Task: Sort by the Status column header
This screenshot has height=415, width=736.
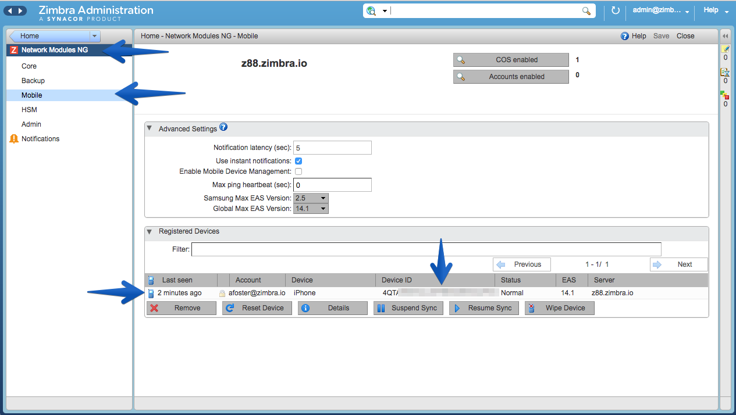Action: pos(525,280)
